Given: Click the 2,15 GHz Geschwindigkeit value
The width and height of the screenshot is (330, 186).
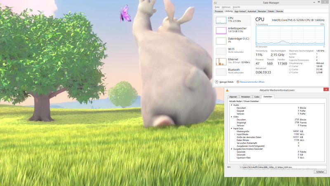Looking at the screenshot, I should coord(277,55).
